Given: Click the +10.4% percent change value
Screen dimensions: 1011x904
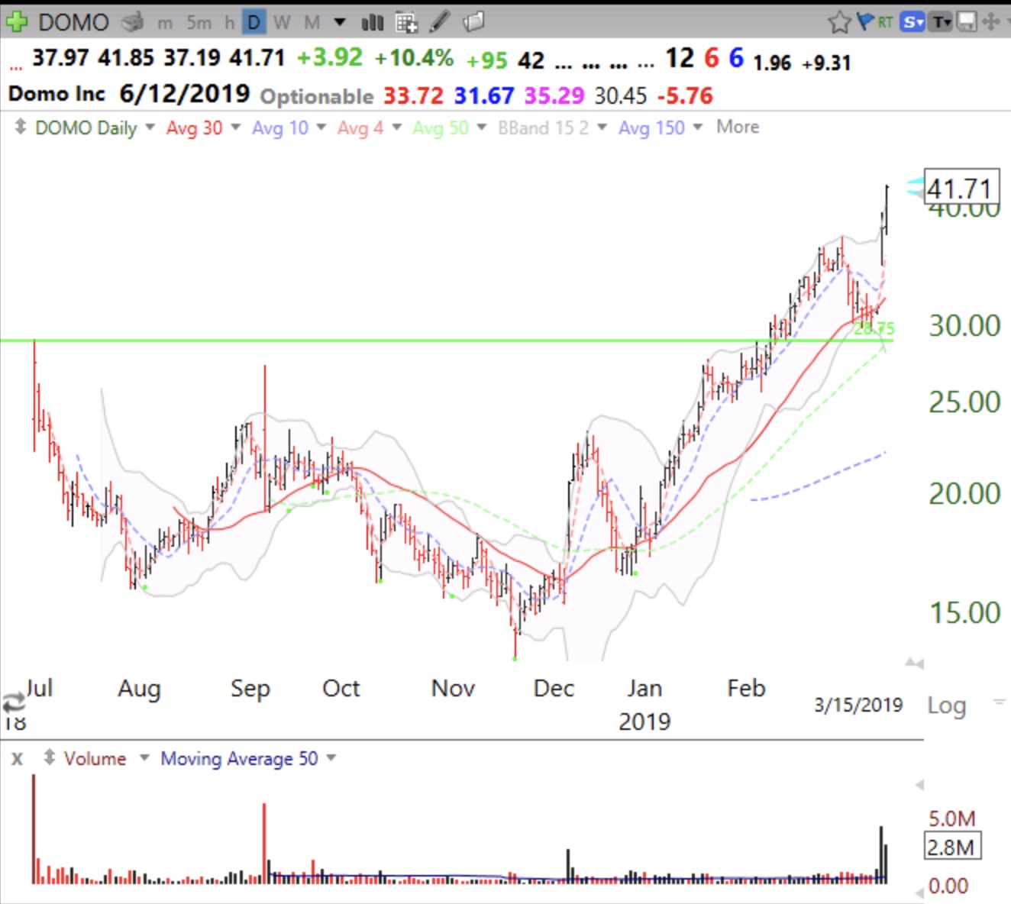Looking at the screenshot, I should (x=414, y=58).
